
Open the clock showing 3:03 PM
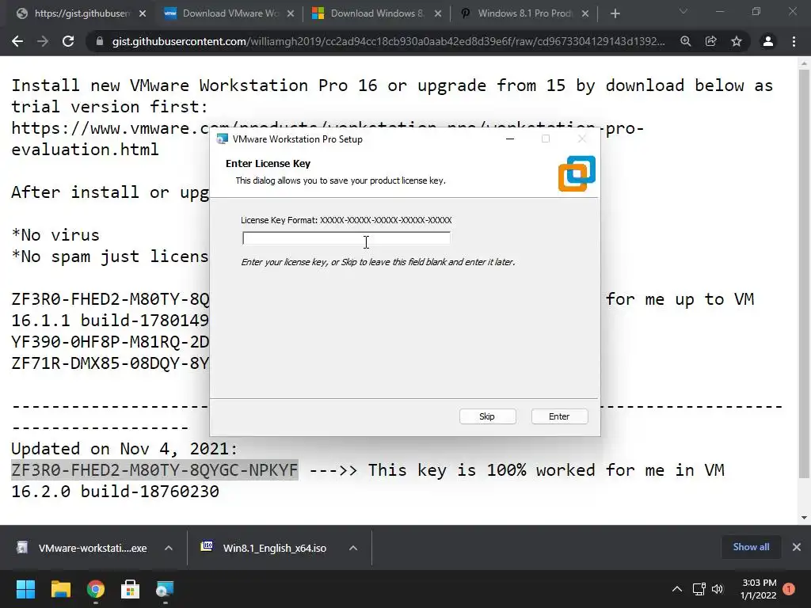coord(759,589)
